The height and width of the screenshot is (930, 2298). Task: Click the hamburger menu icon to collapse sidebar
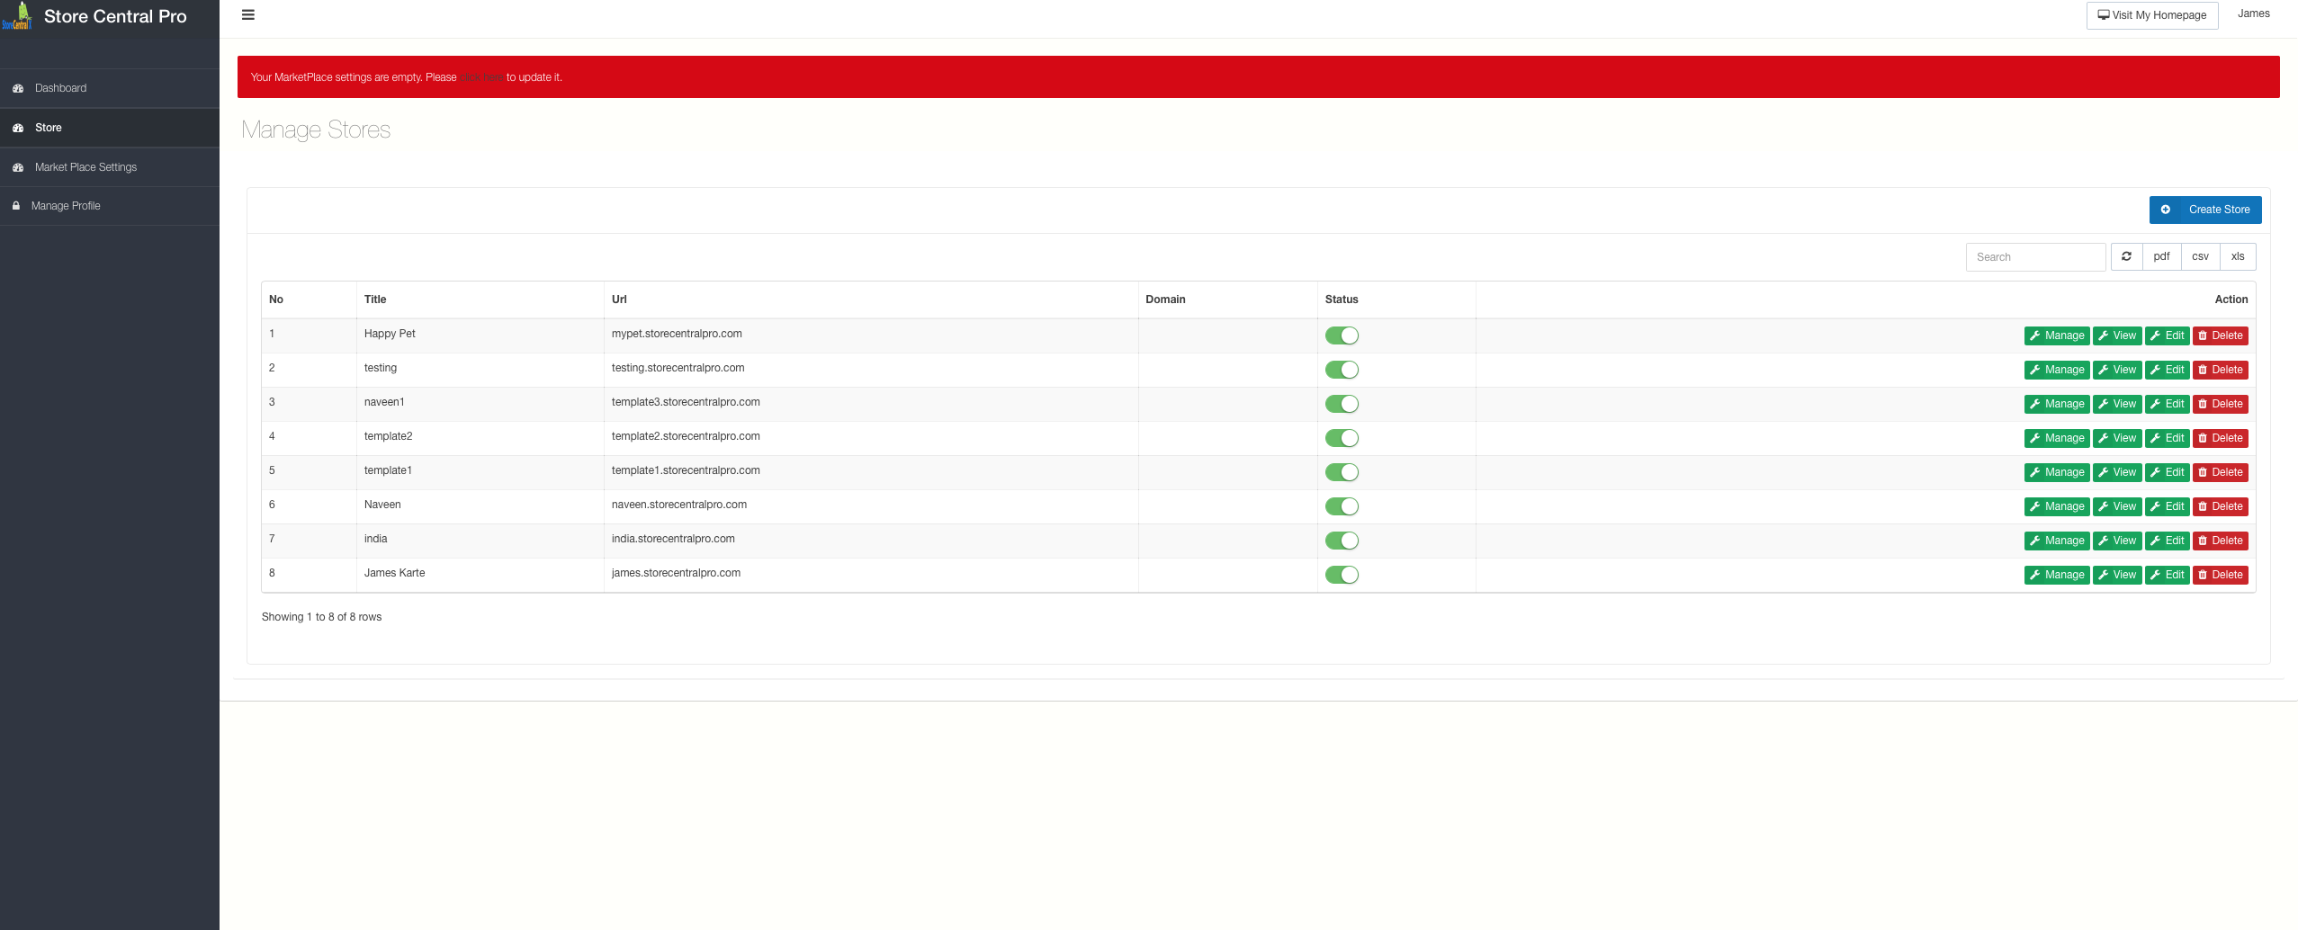[248, 15]
